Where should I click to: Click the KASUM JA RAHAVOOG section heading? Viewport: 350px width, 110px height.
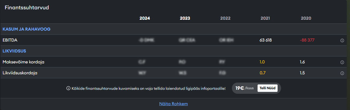coord(26,29)
